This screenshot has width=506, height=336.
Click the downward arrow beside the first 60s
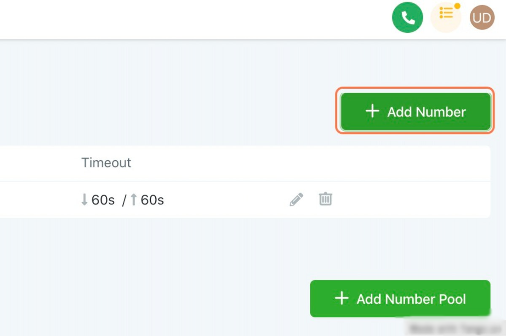pos(84,200)
